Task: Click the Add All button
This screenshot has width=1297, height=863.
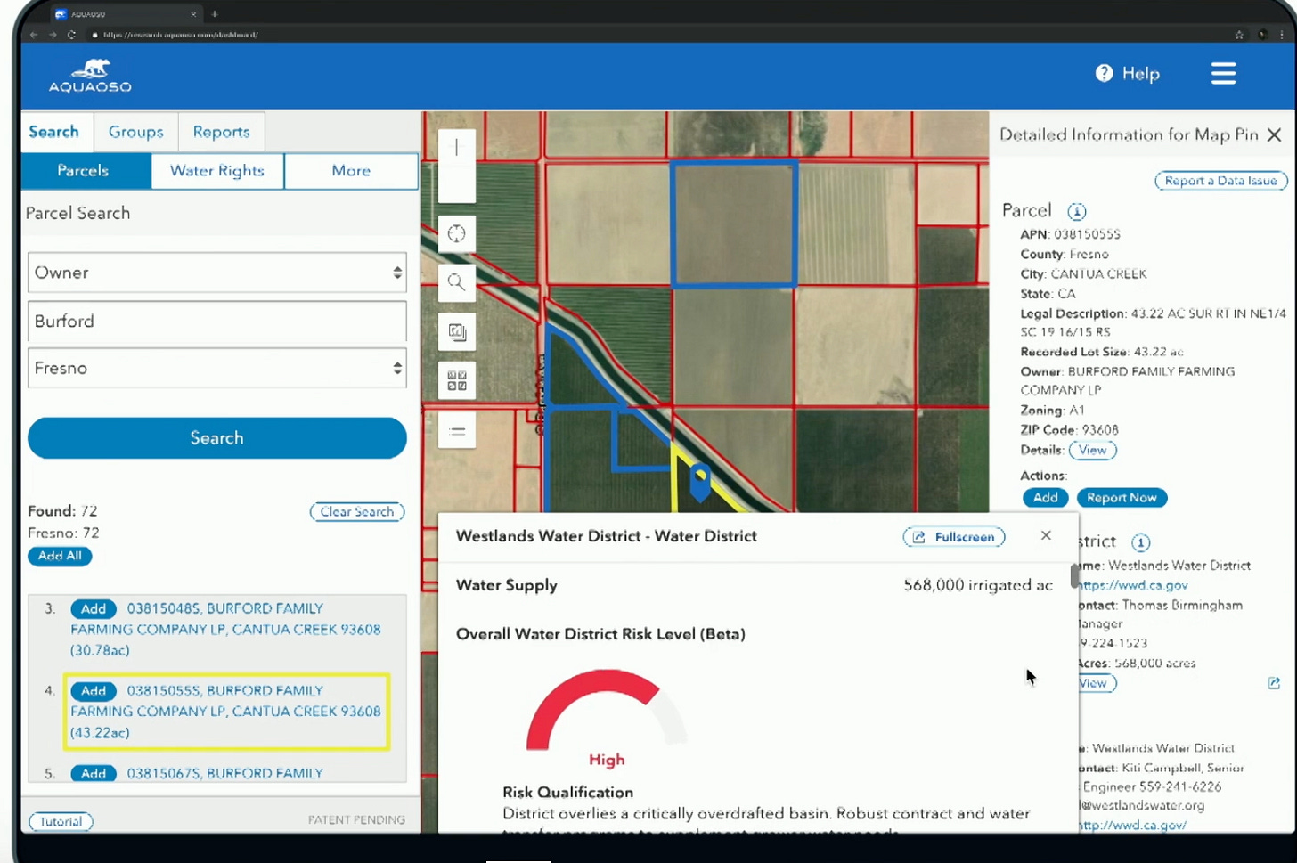Action: 60,556
